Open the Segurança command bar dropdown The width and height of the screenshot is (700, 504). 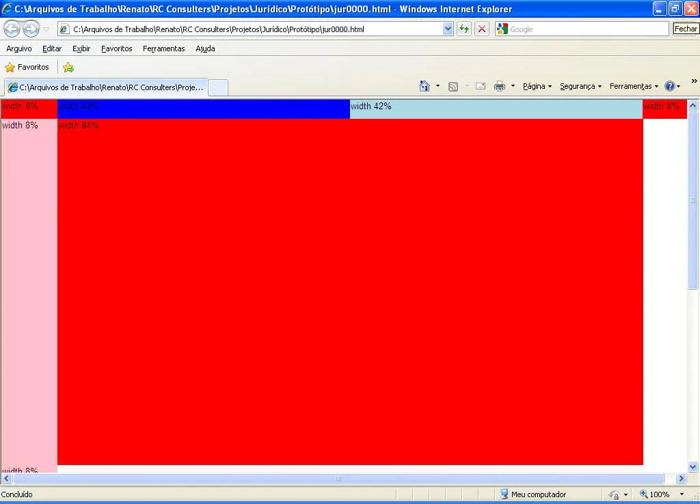(580, 87)
